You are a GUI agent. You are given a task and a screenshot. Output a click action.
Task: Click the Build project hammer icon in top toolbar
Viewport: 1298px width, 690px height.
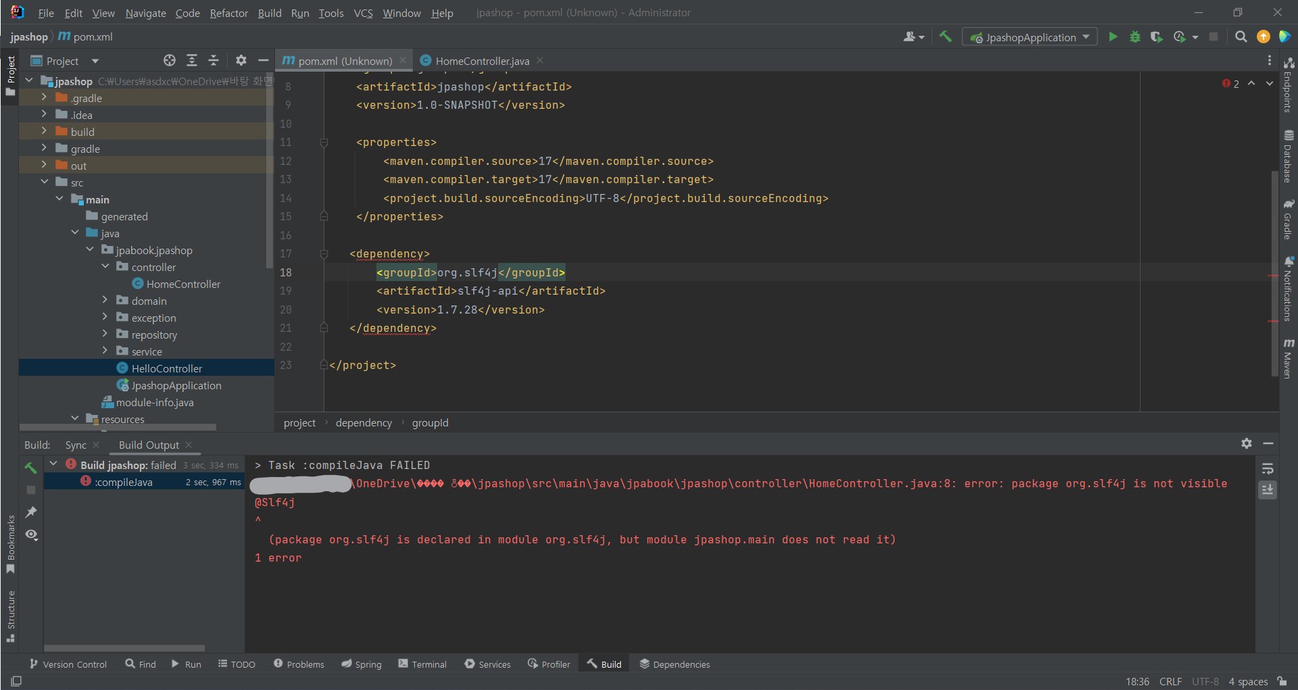pyautogui.click(x=945, y=36)
